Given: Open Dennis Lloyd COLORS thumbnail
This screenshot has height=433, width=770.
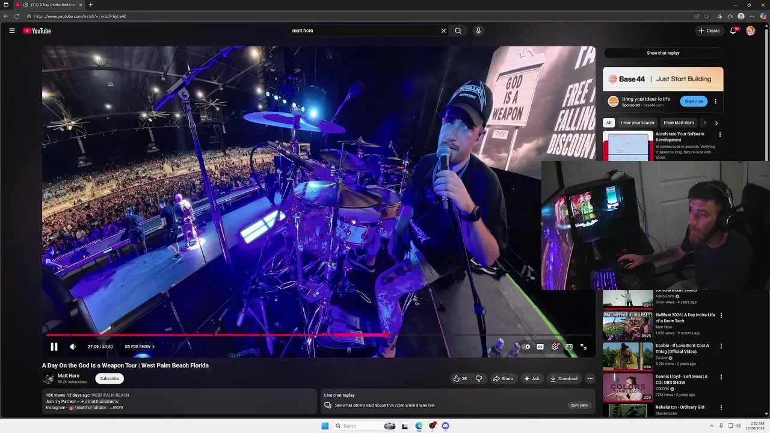Looking at the screenshot, I should point(627,387).
